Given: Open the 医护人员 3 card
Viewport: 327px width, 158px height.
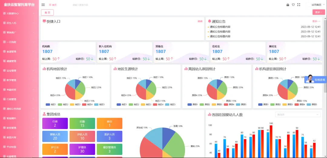Looking at the screenshot, I should point(110,136).
